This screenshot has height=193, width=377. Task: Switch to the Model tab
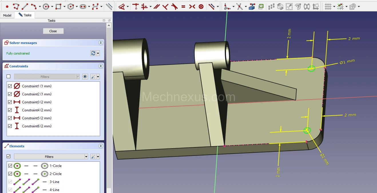point(7,15)
